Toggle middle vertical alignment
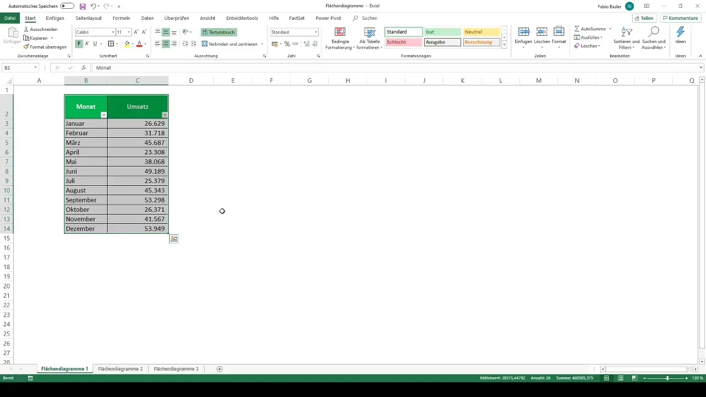706x397 pixels. pos(166,32)
